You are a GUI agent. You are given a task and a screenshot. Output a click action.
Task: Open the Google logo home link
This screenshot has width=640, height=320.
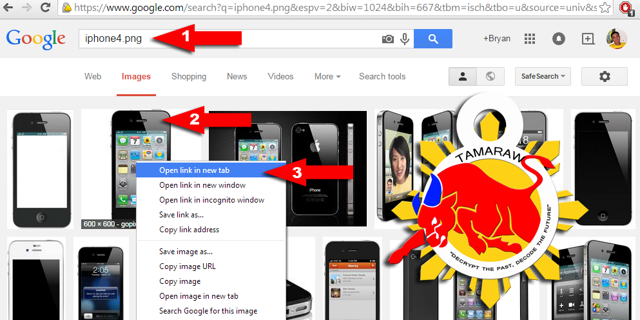click(x=36, y=39)
